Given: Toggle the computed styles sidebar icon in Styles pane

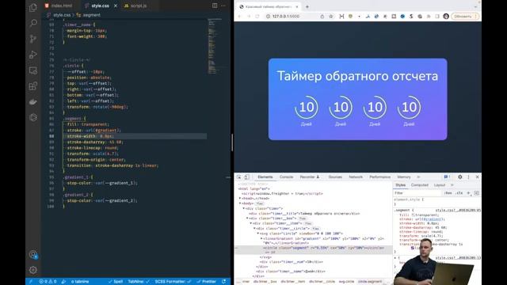Looking at the screenshot, I should tap(477, 193).
